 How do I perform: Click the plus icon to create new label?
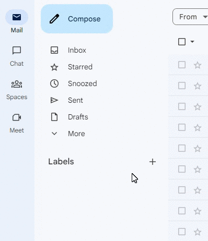coord(153,162)
